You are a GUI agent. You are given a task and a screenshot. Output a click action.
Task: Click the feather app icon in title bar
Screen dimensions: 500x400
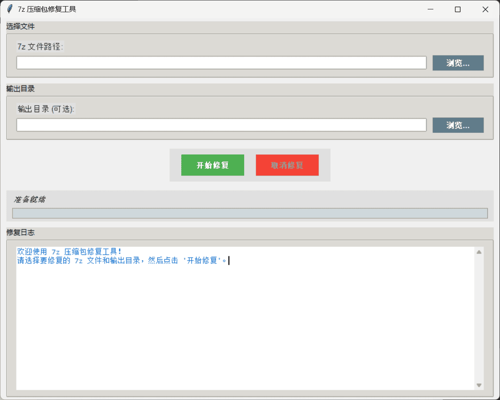point(9,9)
